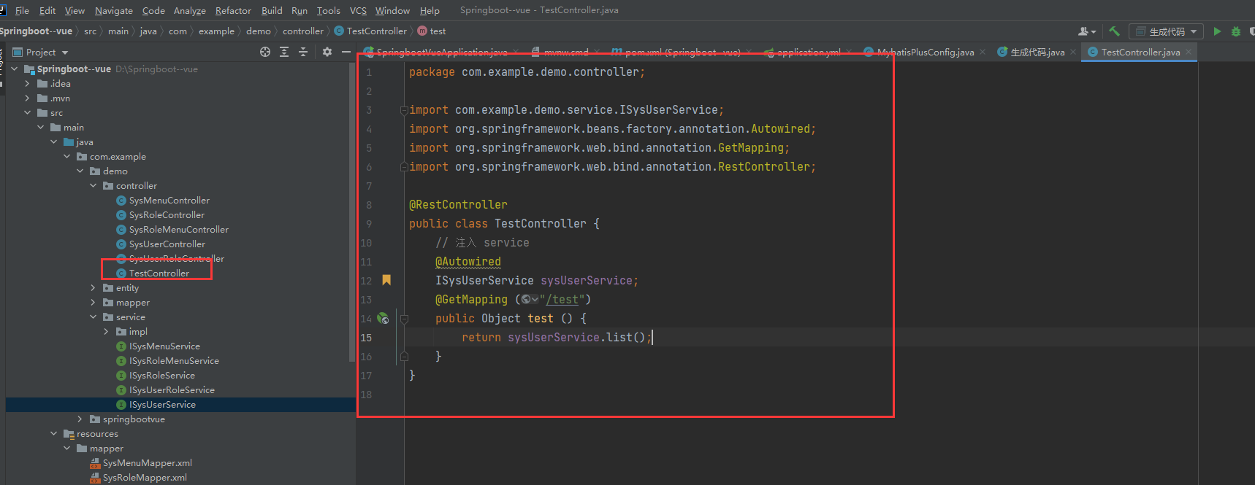This screenshot has height=485, width=1255.
Task: Open the Navigate menu
Action: (114, 10)
